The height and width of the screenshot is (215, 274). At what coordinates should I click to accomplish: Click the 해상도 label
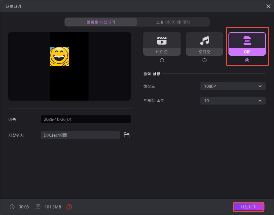pyautogui.click(x=149, y=86)
